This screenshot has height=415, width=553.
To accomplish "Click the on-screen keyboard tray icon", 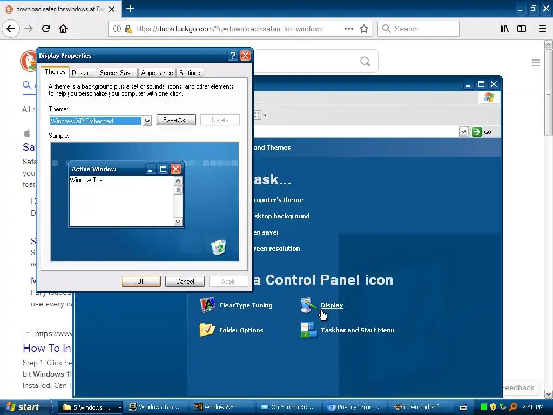I will click(x=463, y=407).
